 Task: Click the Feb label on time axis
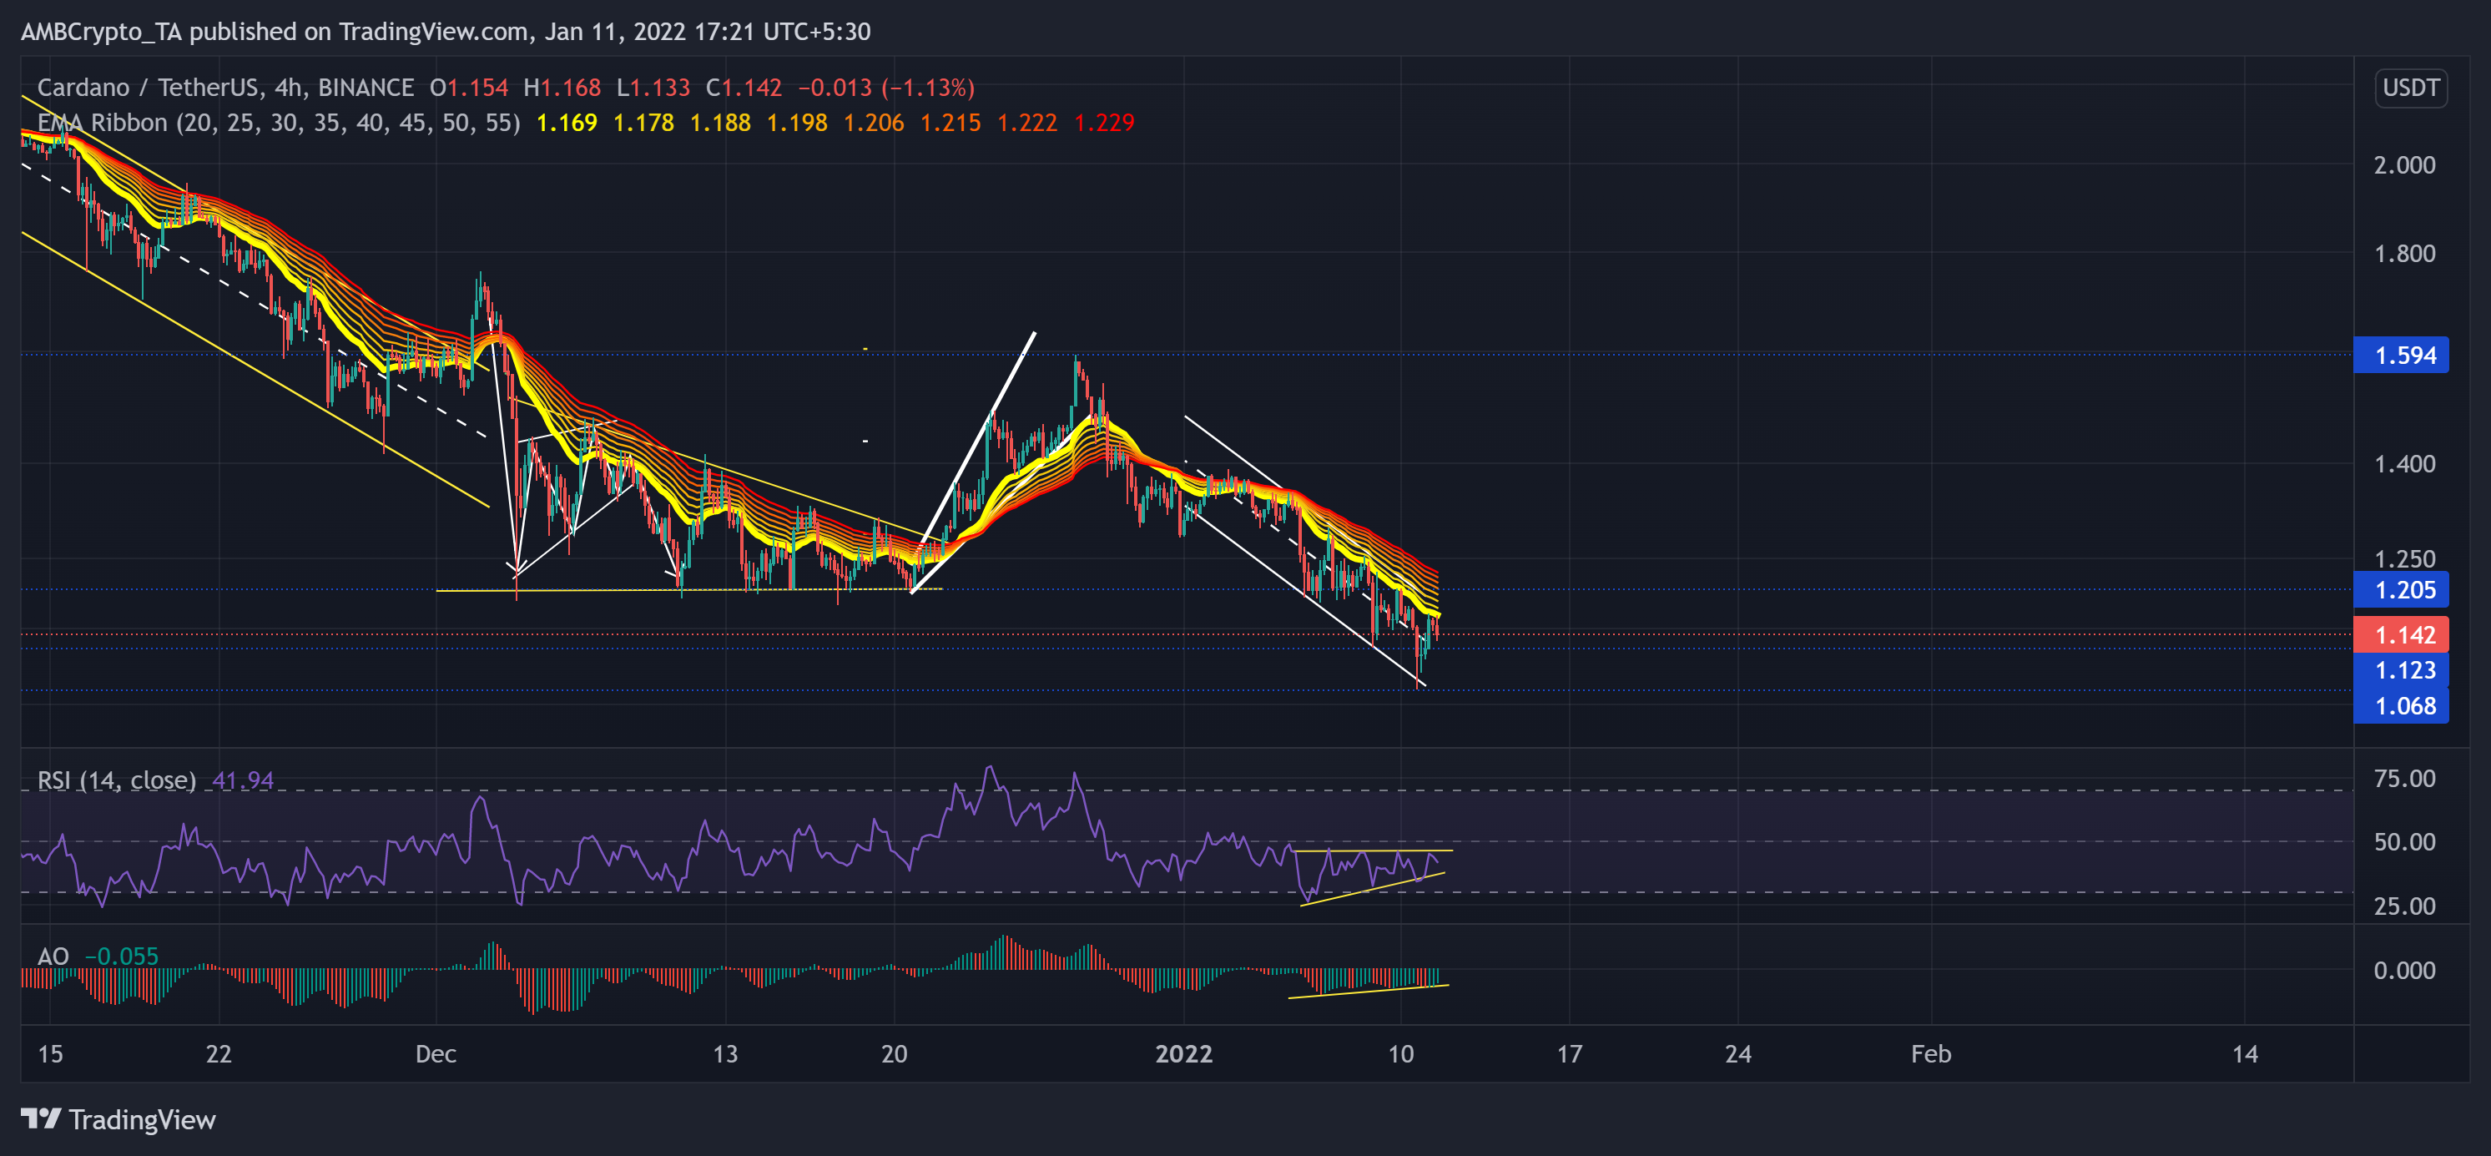(1931, 1053)
